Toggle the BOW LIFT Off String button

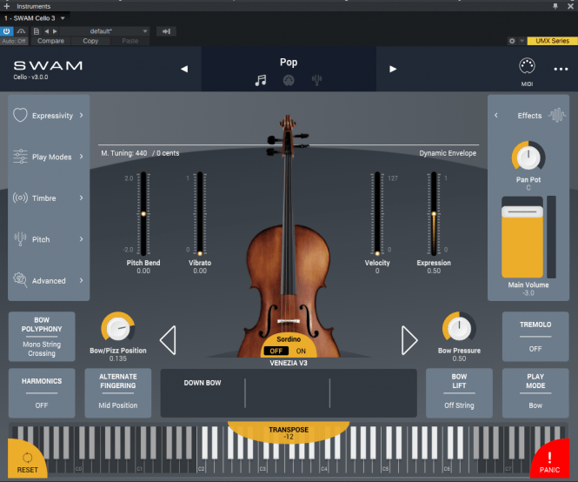point(459,393)
